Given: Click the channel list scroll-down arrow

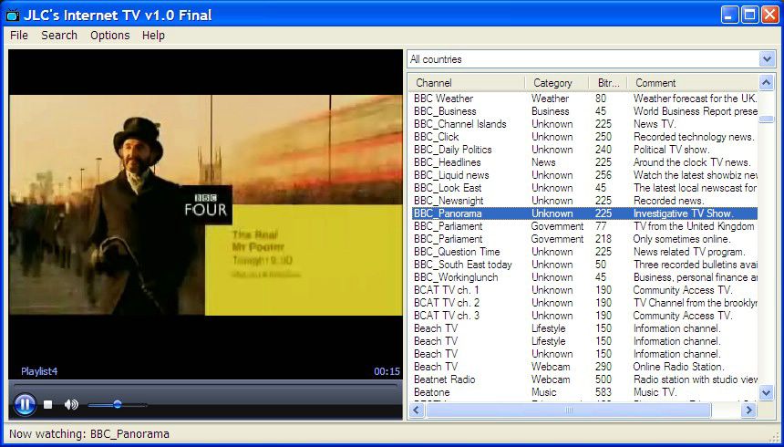Looking at the screenshot, I should click(766, 392).
